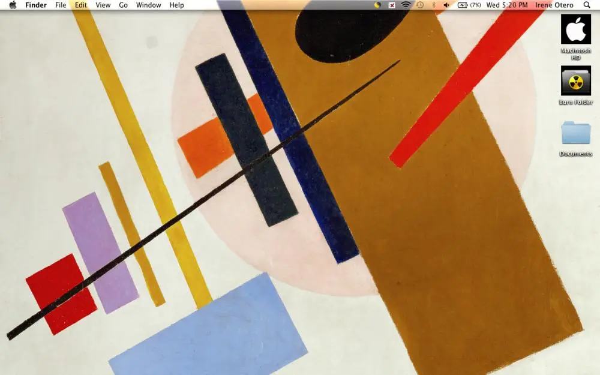Screen dimensions: 600x375
Task: Open the View menu
Action: tap(103, 5)
